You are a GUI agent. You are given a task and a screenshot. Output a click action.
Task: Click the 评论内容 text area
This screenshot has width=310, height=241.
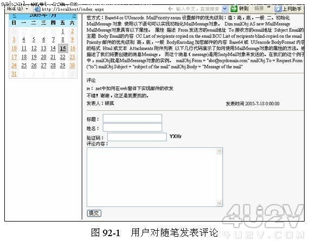click(x=154, y=177)
